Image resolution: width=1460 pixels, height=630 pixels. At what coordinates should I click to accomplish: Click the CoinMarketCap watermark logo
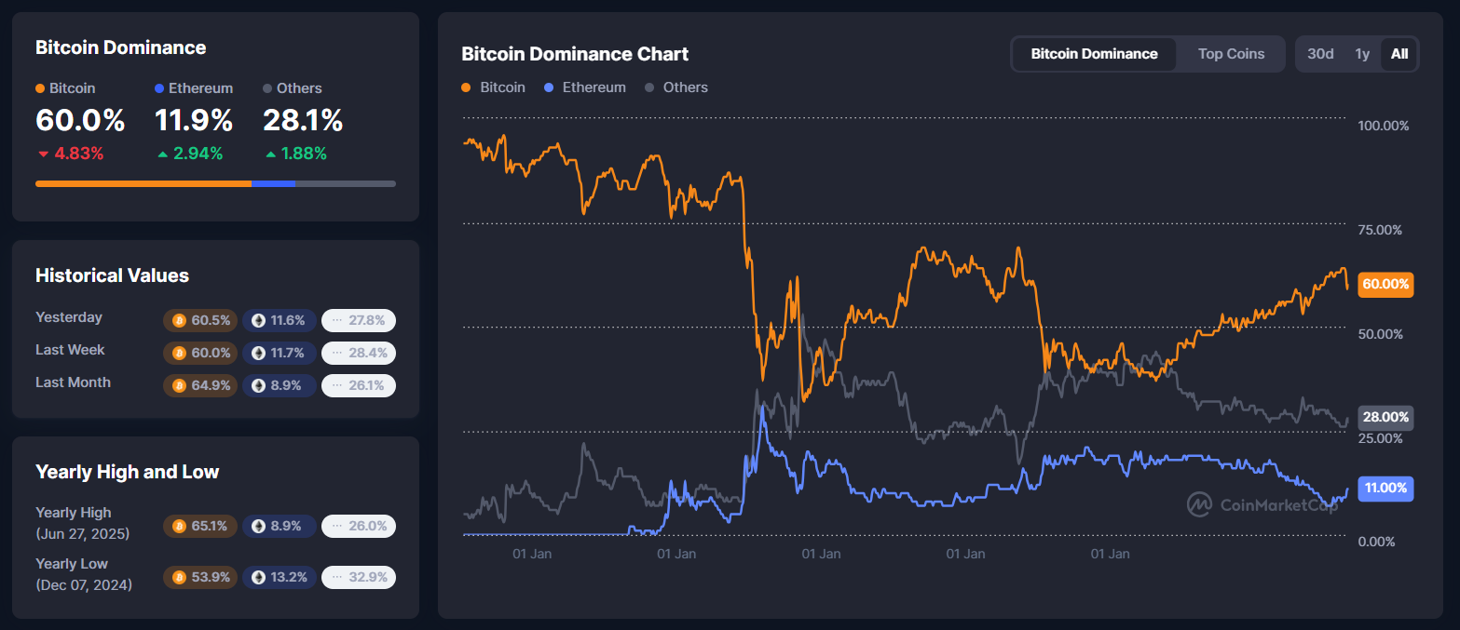click(1200, 503)
